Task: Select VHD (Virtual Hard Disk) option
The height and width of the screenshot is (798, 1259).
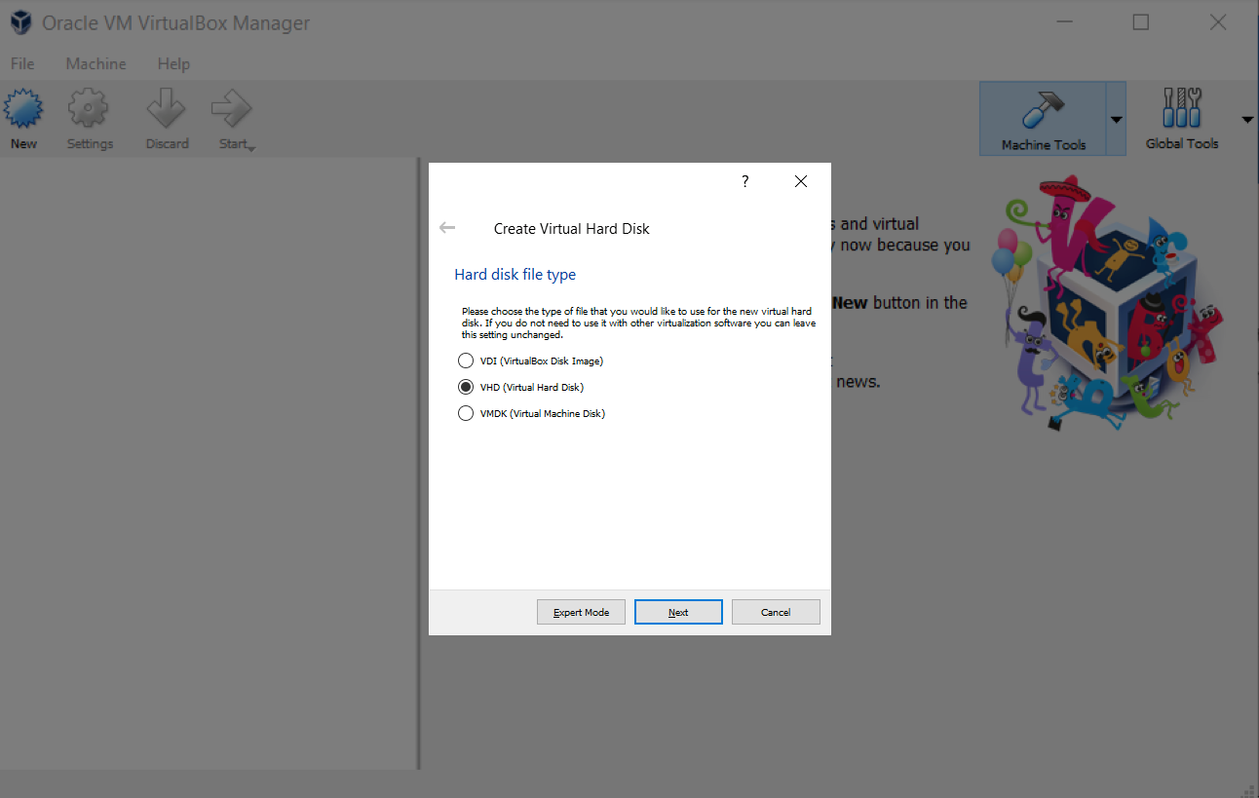Action: point(521,387)
